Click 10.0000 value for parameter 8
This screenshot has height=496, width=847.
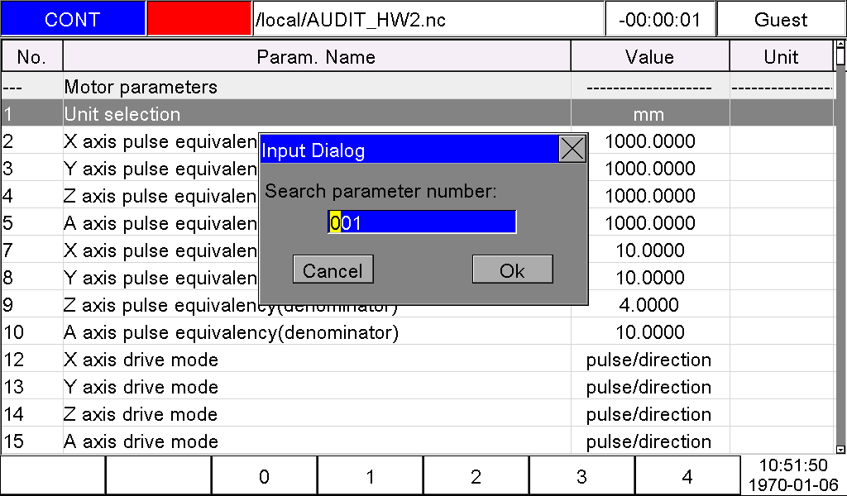point(650,278)
